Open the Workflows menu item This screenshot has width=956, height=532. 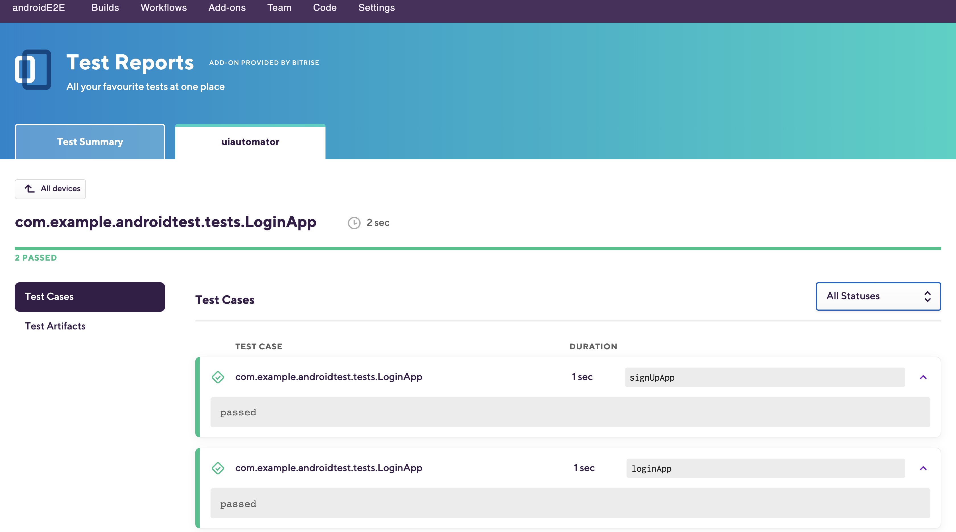[164, 8]
